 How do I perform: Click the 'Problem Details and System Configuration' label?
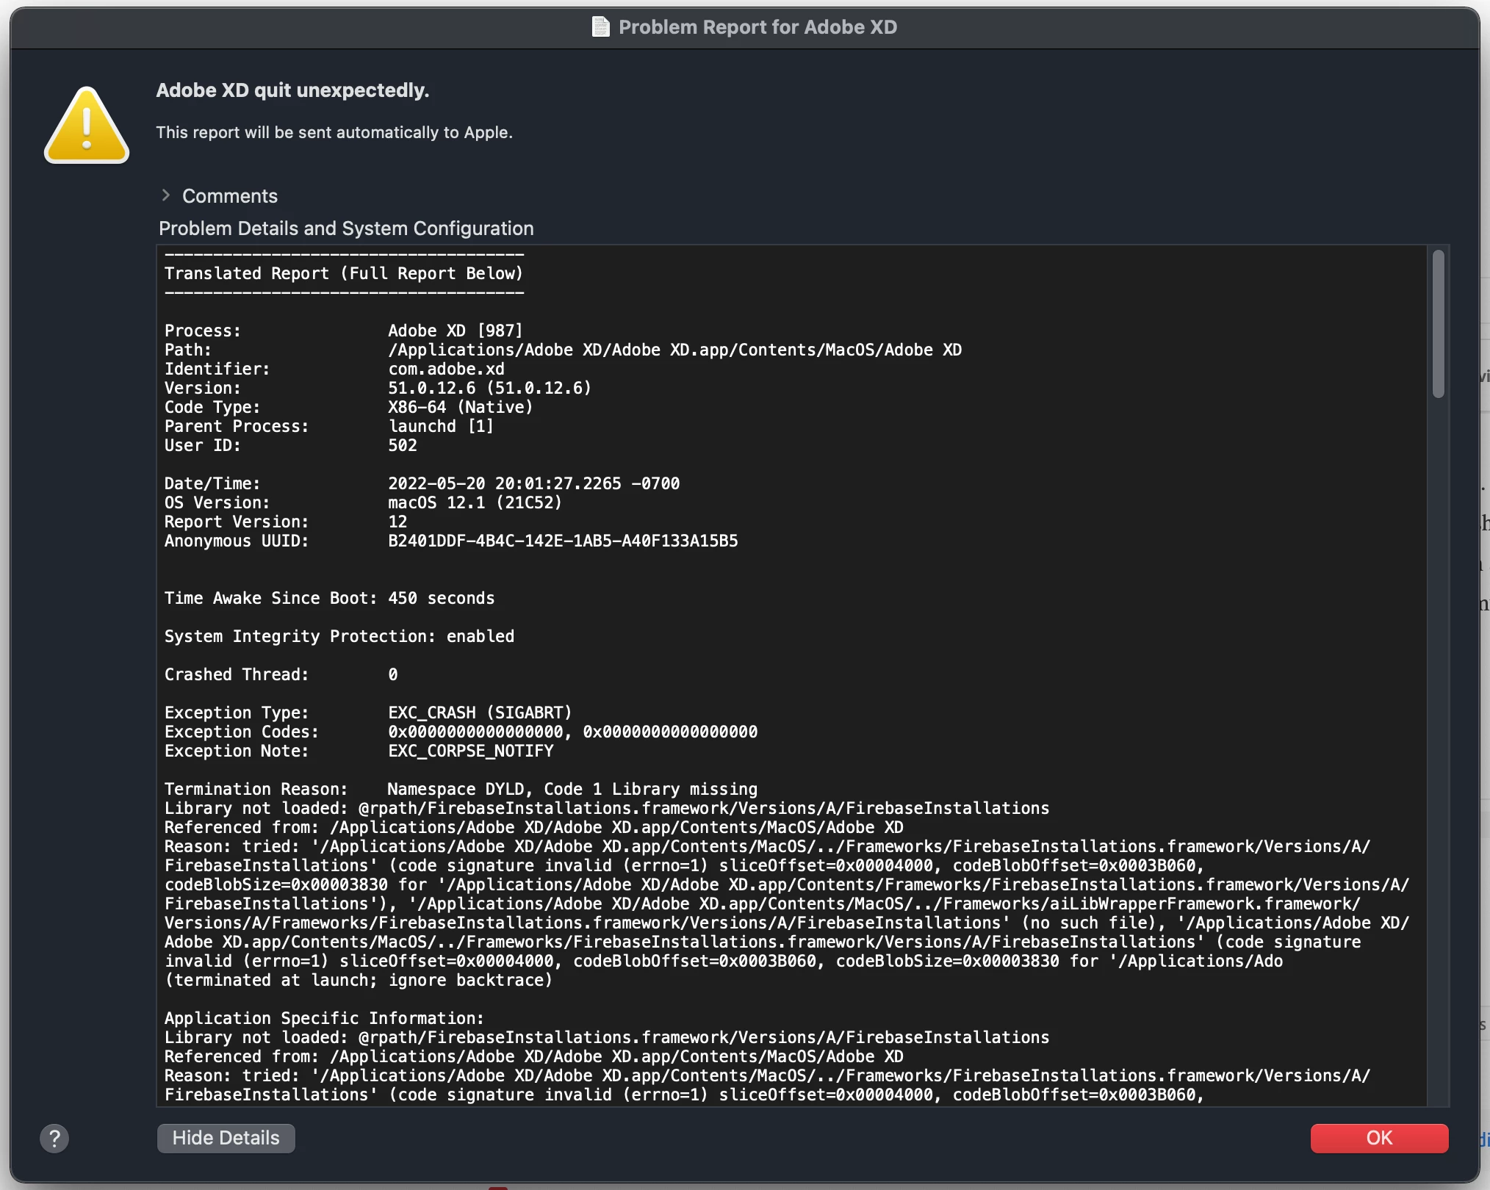coord(346,228)
